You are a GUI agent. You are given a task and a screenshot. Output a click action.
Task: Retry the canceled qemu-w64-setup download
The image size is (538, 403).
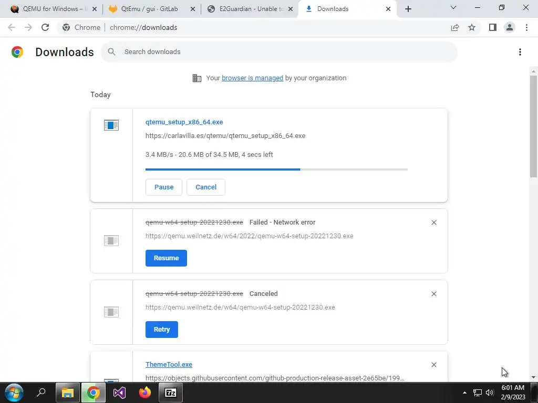point(162,330)
